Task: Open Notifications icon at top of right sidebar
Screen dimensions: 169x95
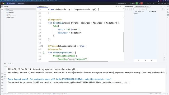Action: tap(168, 6)
